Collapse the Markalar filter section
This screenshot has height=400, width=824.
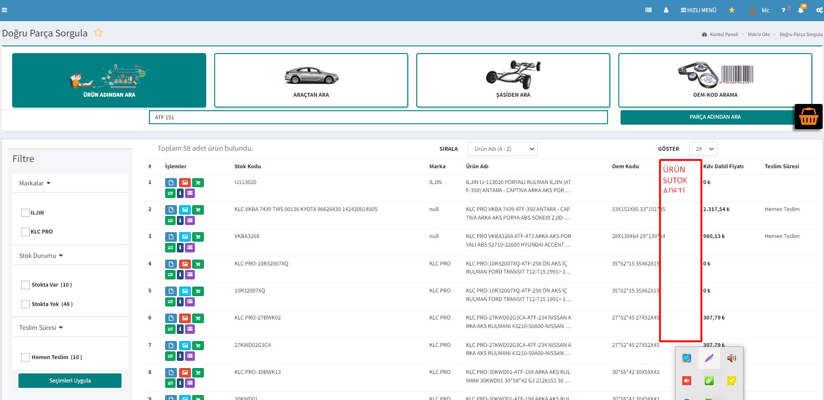coord(35,183)
